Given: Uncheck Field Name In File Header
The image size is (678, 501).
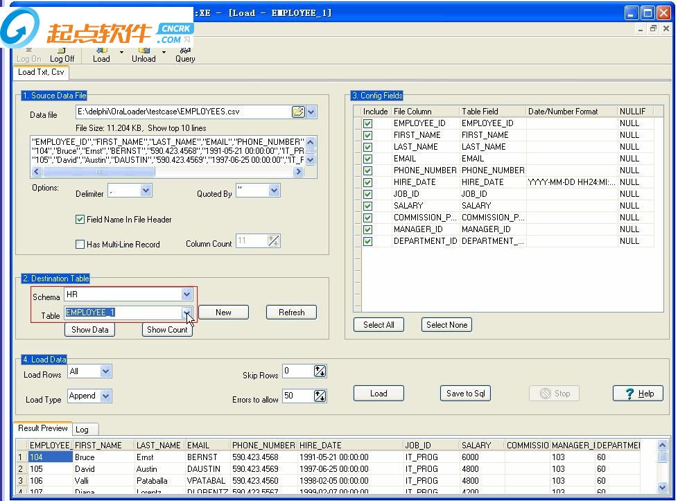Looking at the screenshot, I should click(80, 220).
